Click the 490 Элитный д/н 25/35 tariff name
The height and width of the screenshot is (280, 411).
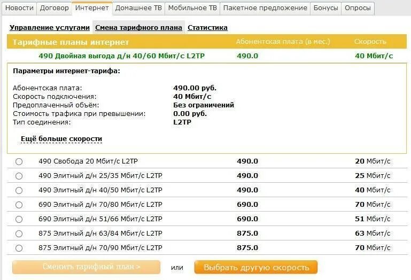coord(100,176)
